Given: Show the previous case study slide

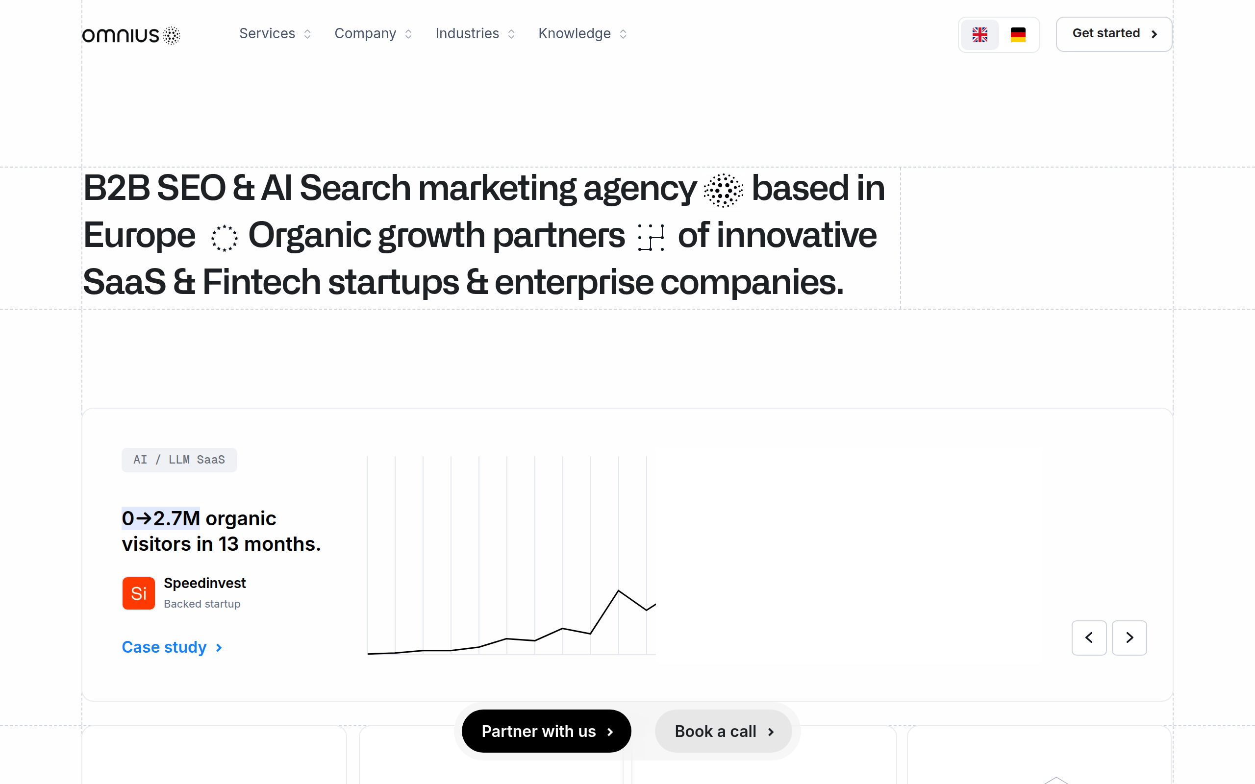Looking at the screenshot, I should tap(1089, 637).
